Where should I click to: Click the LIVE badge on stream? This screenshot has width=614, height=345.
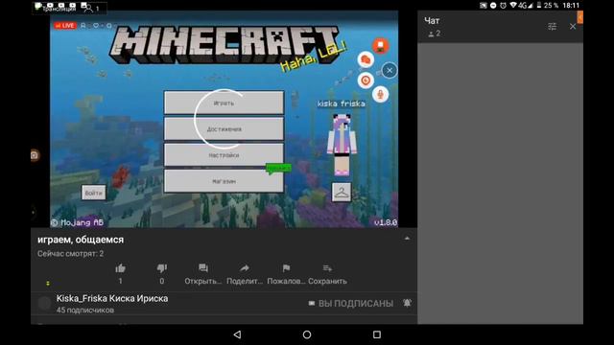click(65, 26)
